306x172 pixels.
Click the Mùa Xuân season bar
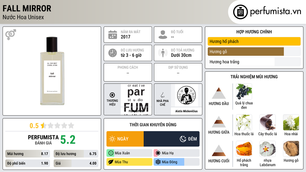(x=129, y=153)
